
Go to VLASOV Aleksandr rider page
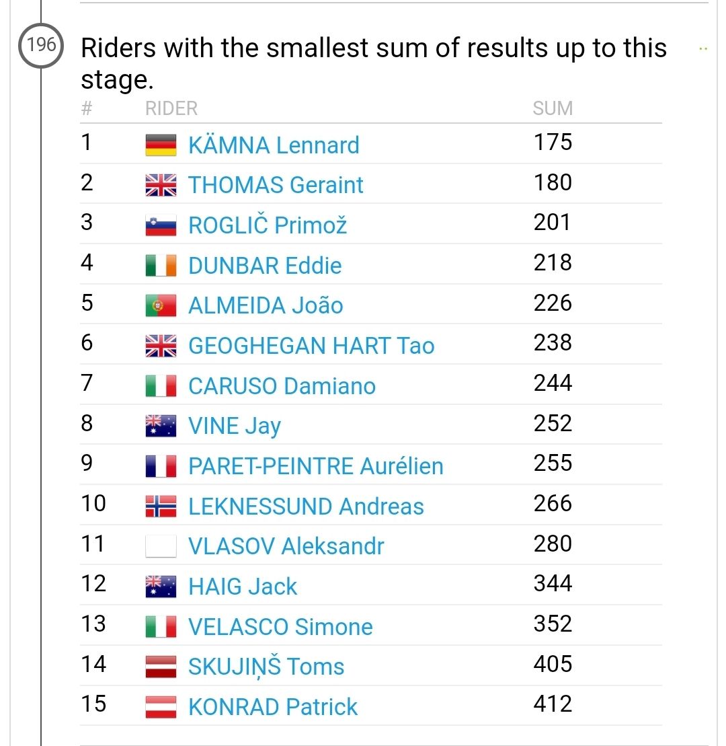pos(286,546)
